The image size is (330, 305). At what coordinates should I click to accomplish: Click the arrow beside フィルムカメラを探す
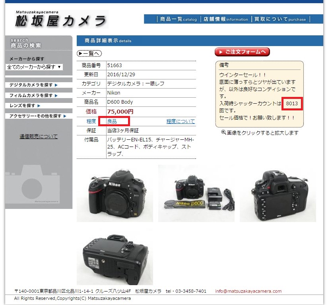[56, 96]
